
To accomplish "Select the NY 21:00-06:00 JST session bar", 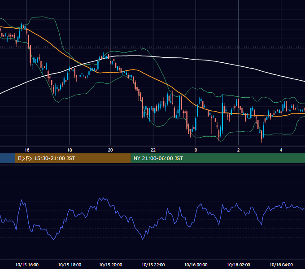I will click(x=218, y=158).
